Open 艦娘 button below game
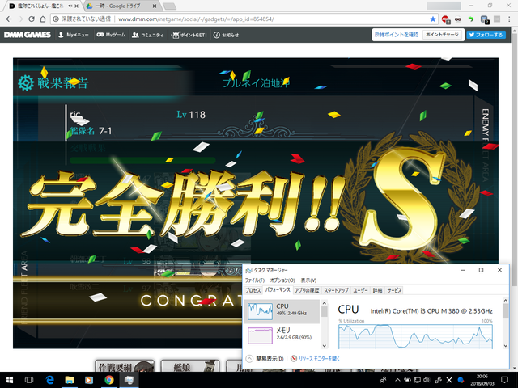This screenshot has height=388, width=518. coord(190,366)
